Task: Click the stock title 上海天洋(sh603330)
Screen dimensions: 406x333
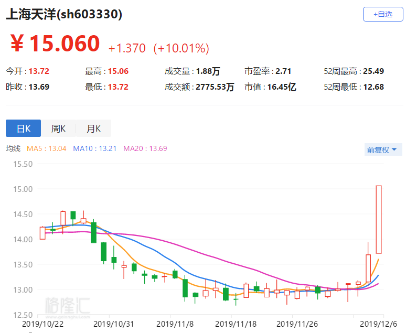Action: (x=64, y=14)
